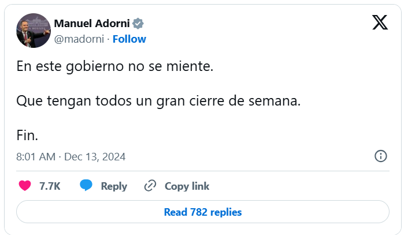Click the chain link copy icon
This screenshot has height=248, width=408.
(150, 186)
